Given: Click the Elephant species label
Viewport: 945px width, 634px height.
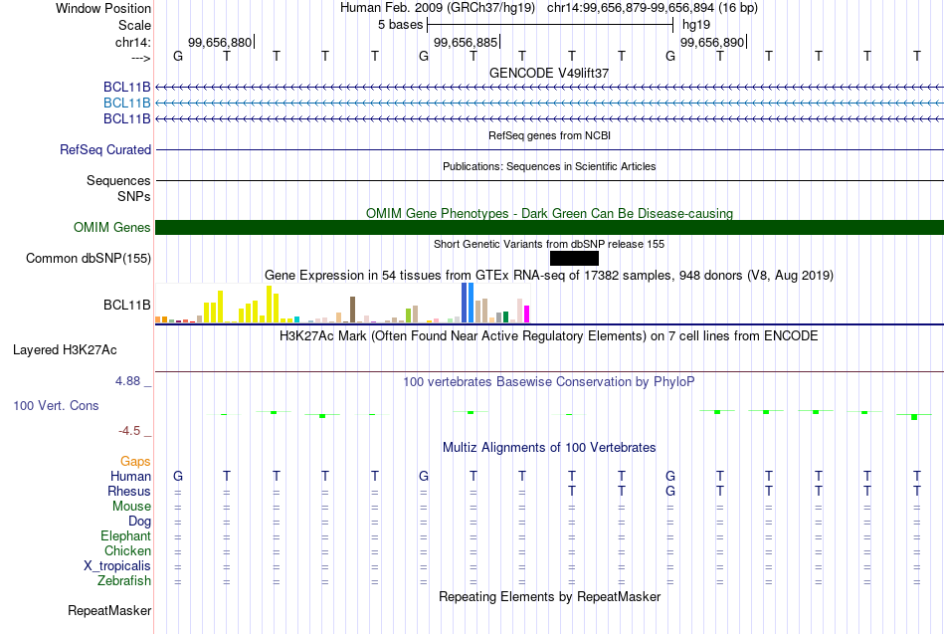Looking at the screenshot, I should pos(125,535).
